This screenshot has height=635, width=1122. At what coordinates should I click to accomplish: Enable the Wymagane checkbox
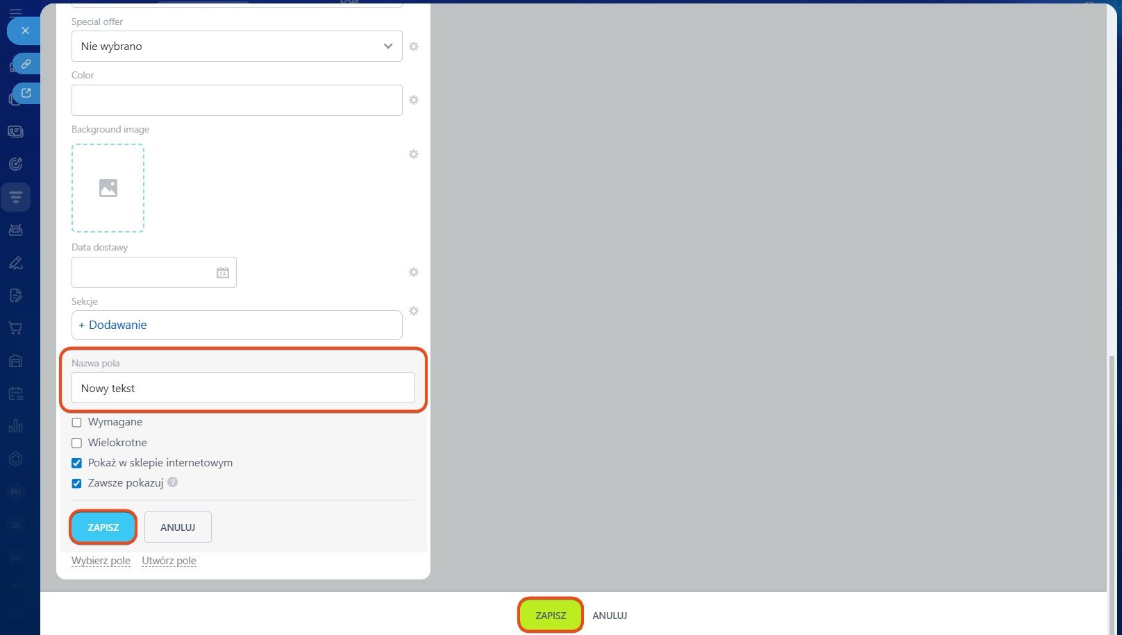[x=77, y=423]
